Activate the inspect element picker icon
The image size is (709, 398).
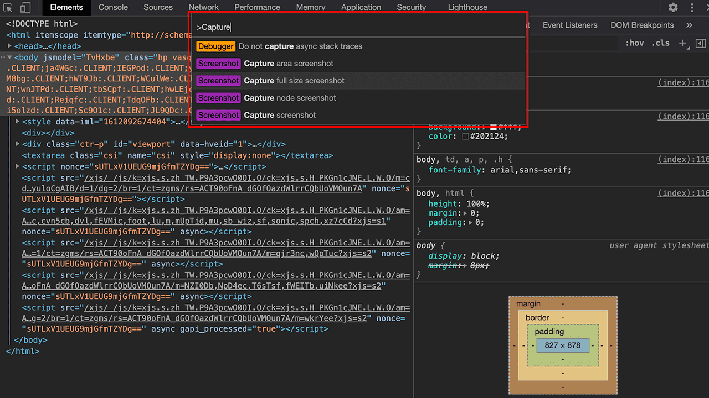pos(8,8)
